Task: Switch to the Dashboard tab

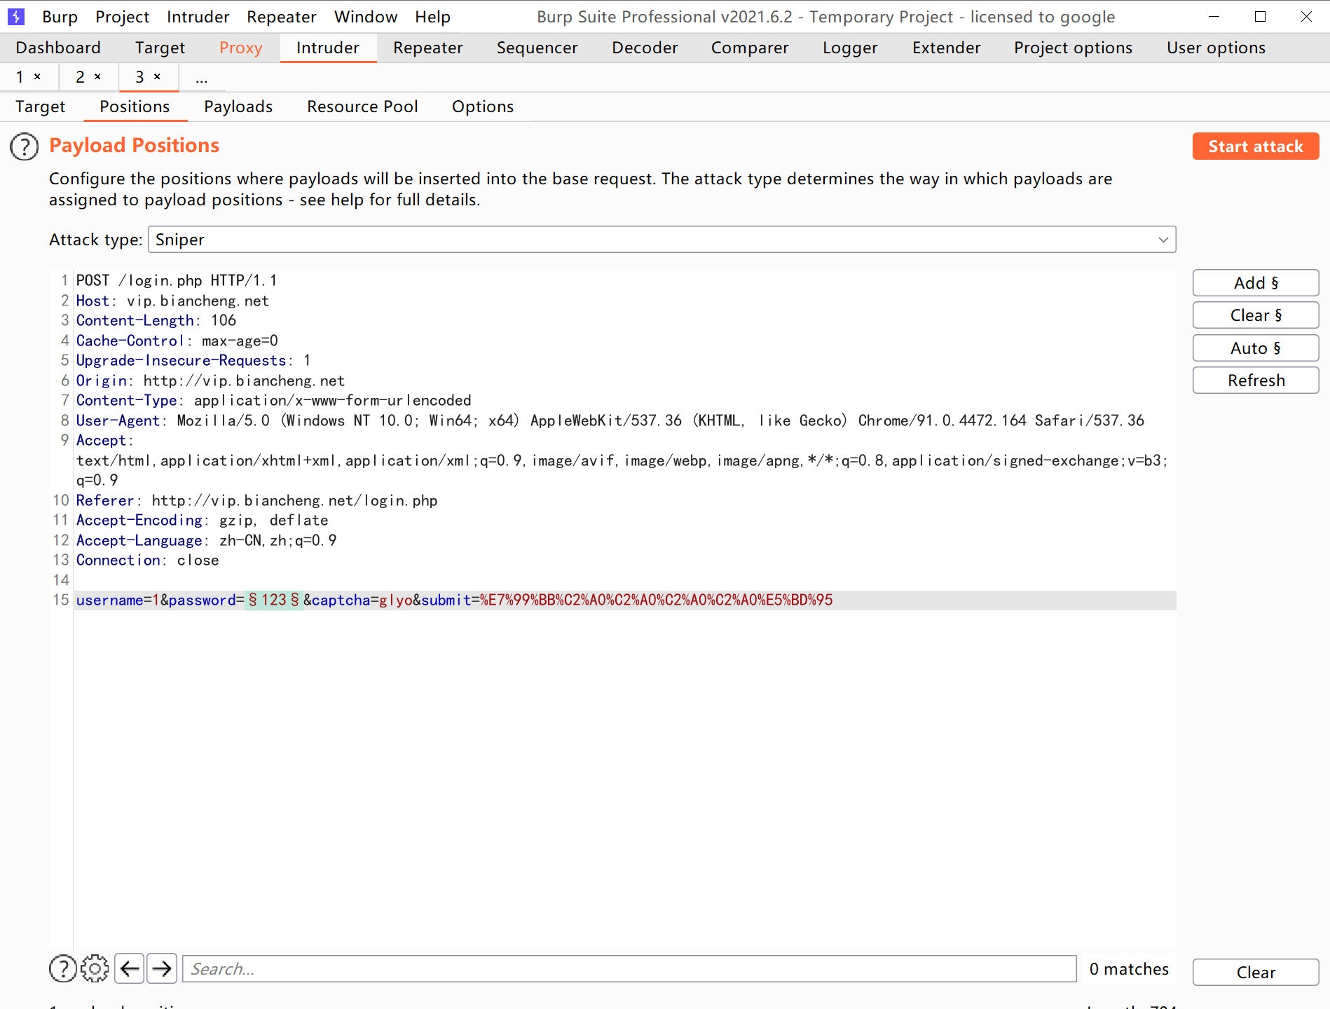Action: click(58, 48)
